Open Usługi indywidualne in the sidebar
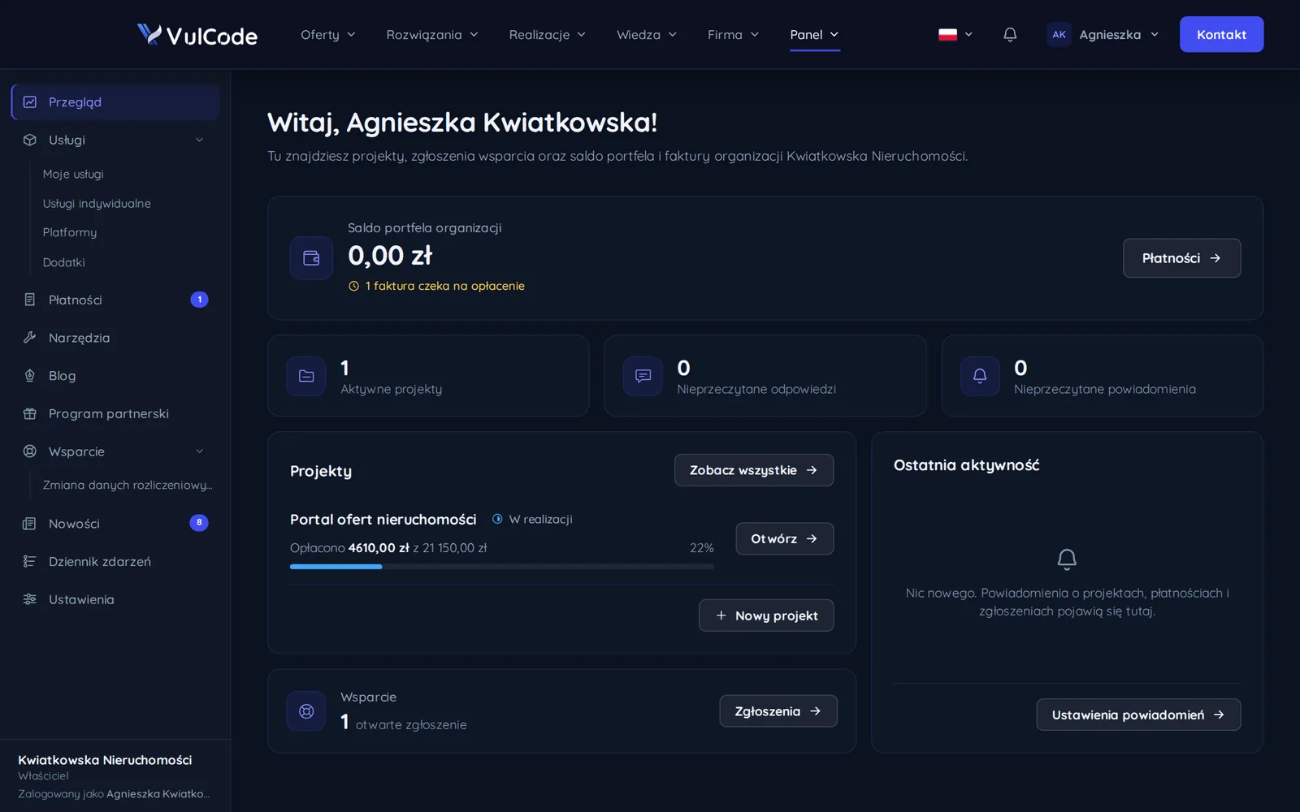Screen dimensions: 1300x812 coord(97,203)
